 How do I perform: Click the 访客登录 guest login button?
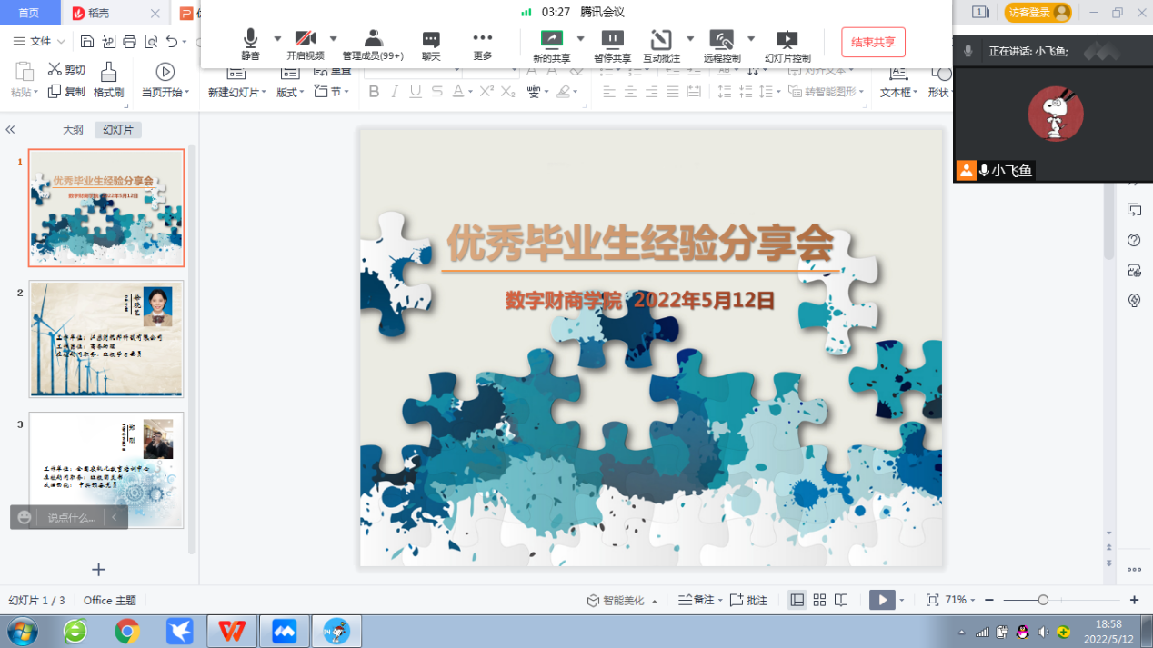click(1038, 13)
